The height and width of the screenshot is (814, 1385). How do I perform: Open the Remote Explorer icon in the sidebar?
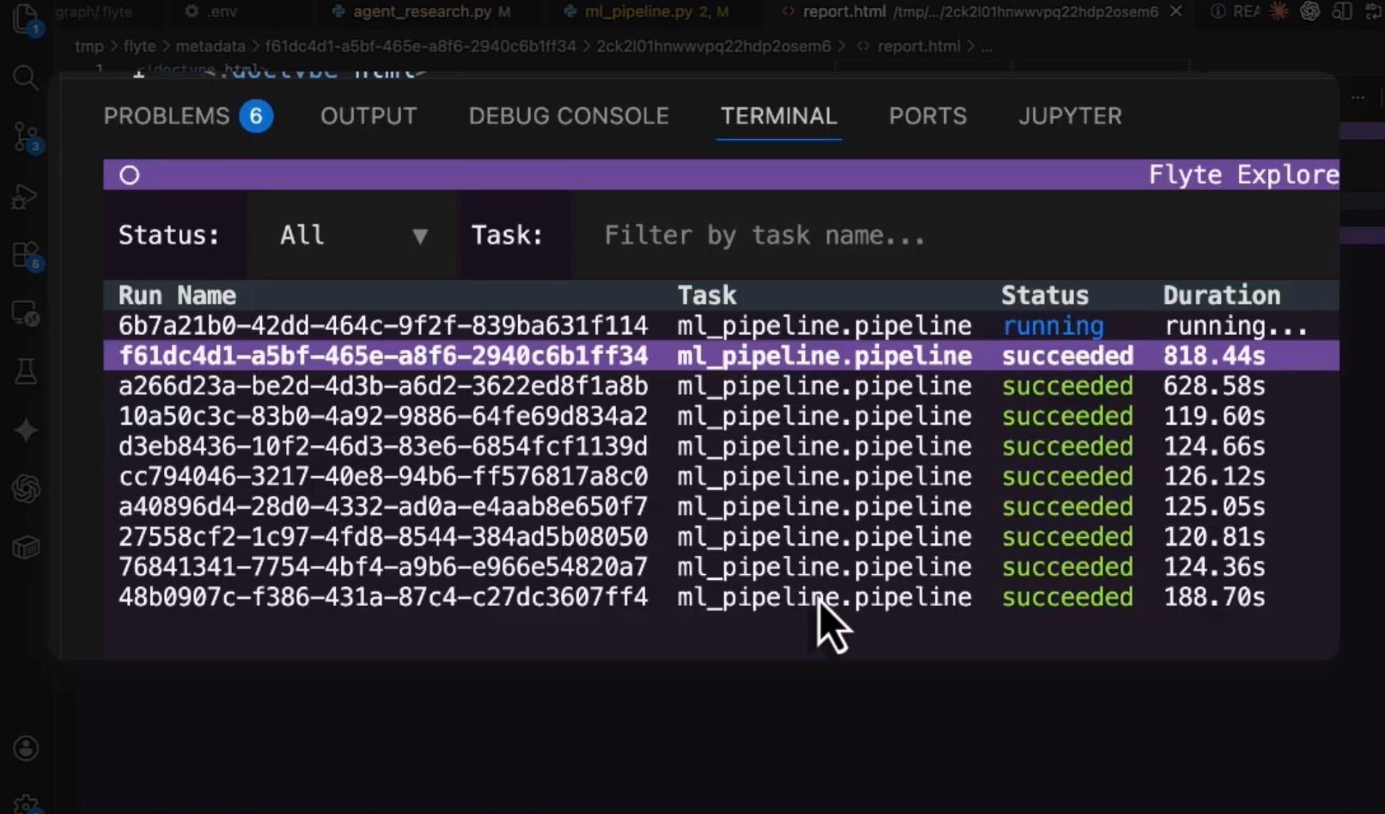[x=26, y=312]
